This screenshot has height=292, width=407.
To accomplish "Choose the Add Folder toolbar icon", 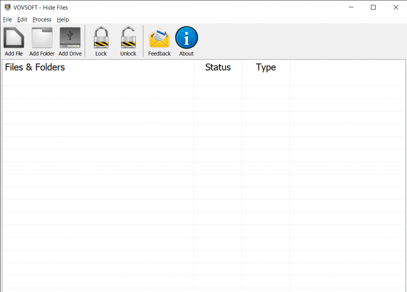I will click(x=42, y=38).
